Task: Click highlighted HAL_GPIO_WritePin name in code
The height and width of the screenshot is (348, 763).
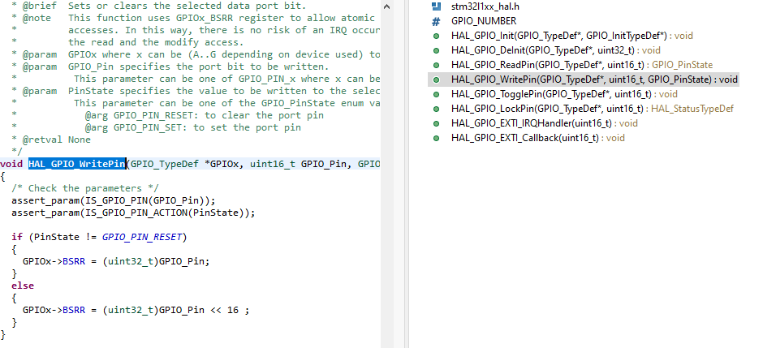Action: (76, 164)
